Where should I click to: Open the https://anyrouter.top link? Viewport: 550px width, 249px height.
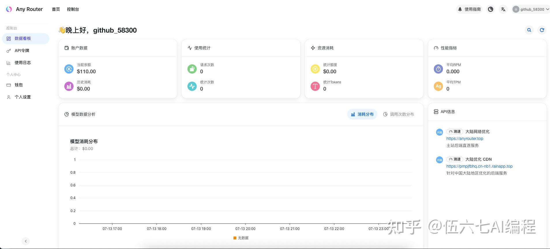(465, 138)
